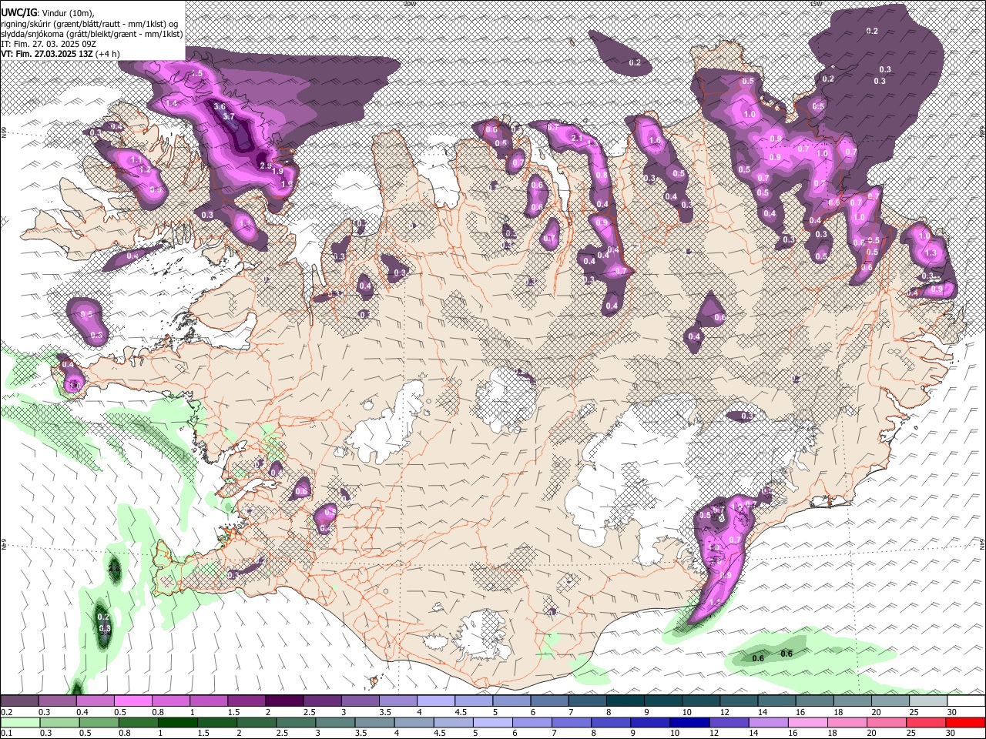The height and width of the screenshot is (739, 986).
Task: Click the '(+4 h)' forecast offset
Action: (x=107, y=54)
